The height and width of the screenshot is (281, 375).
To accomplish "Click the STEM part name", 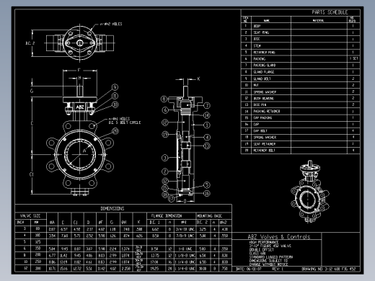I will point(257,45).
